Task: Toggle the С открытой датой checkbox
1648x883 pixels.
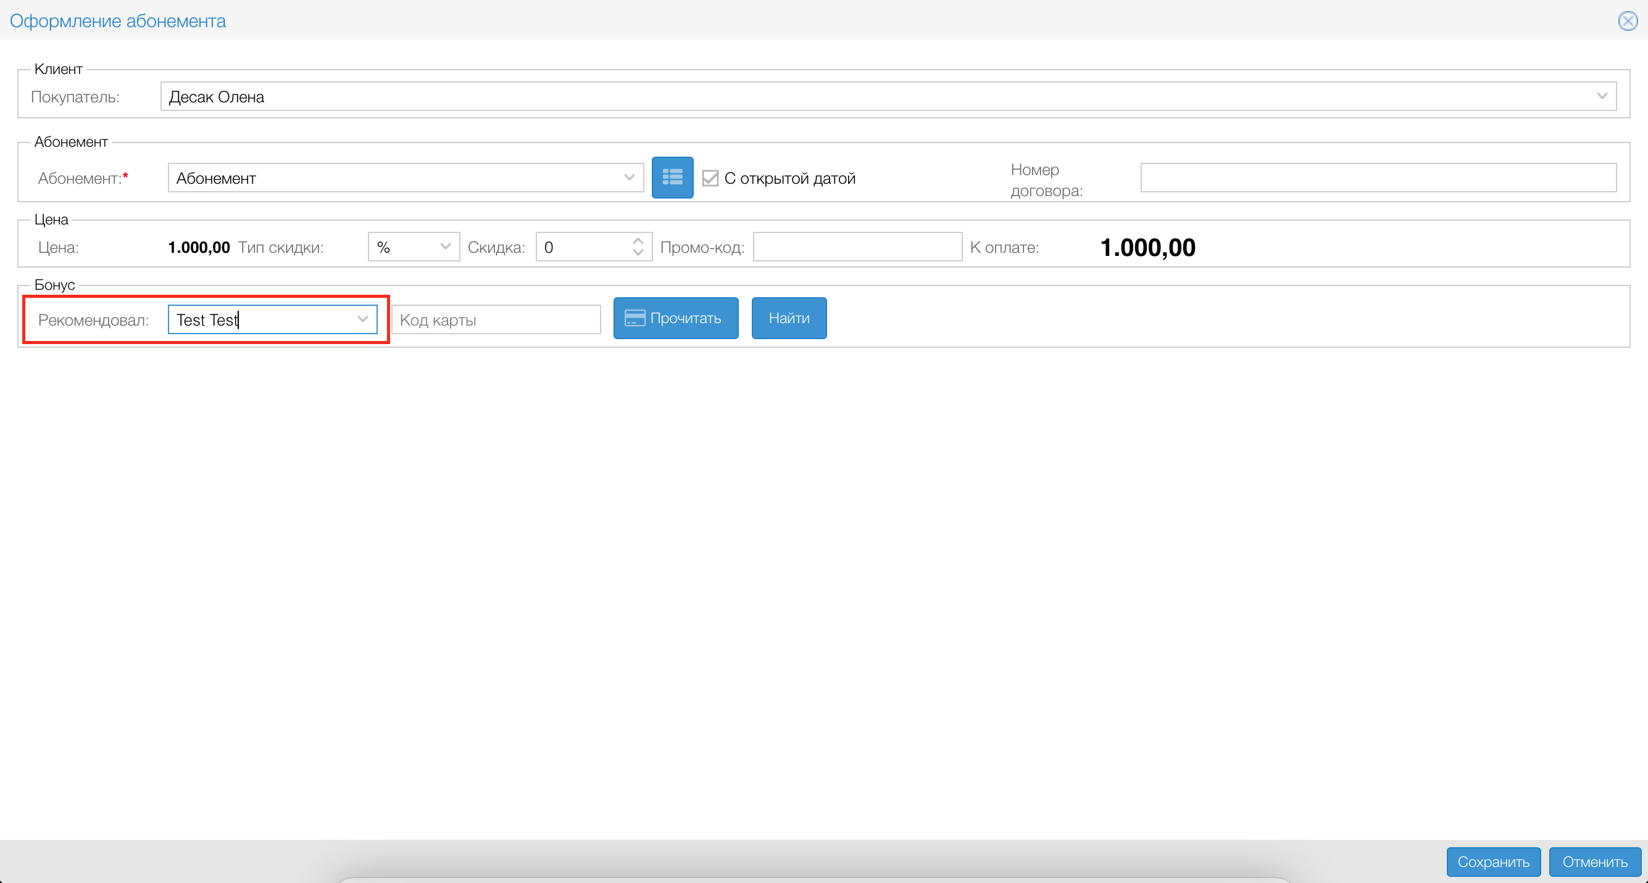Action: click(709, 178)
